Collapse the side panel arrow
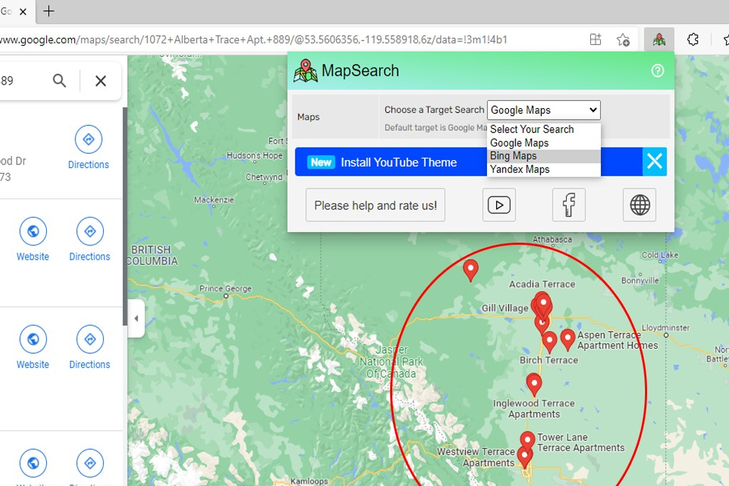729x486 pixels. pos(136,318)
